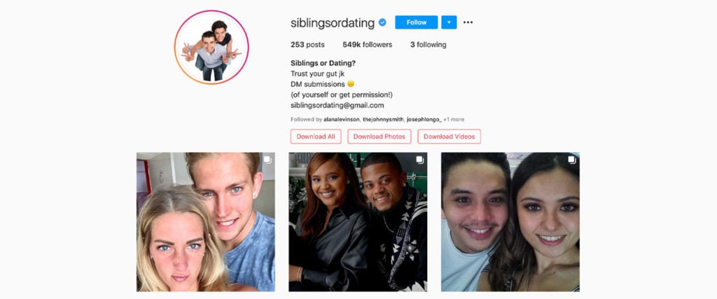This screenshot has height=299, width=717.
Task: Open the blonde couple selfie post
Action: pos(206,222)
